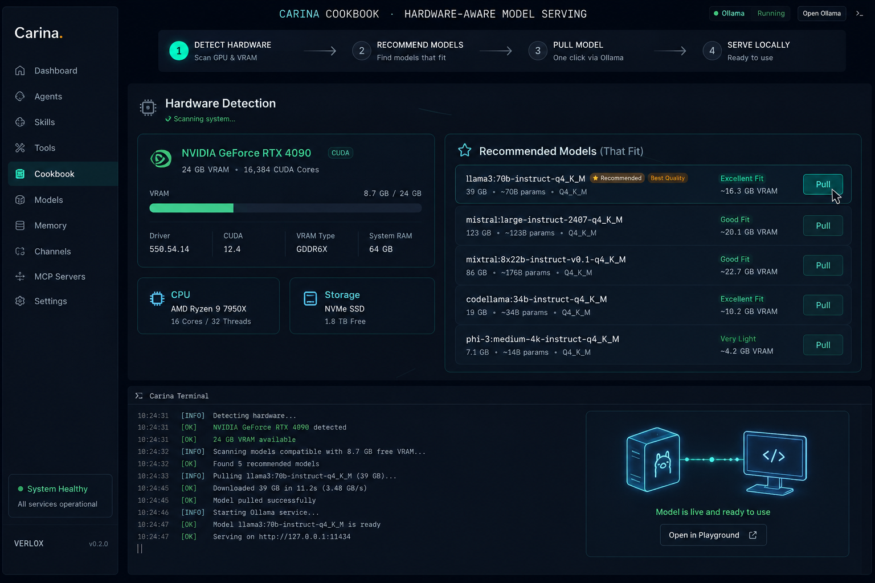Select the Cookbook sidebar icon
Viewport: 875px width, 583px height.
tap(20, 174)
